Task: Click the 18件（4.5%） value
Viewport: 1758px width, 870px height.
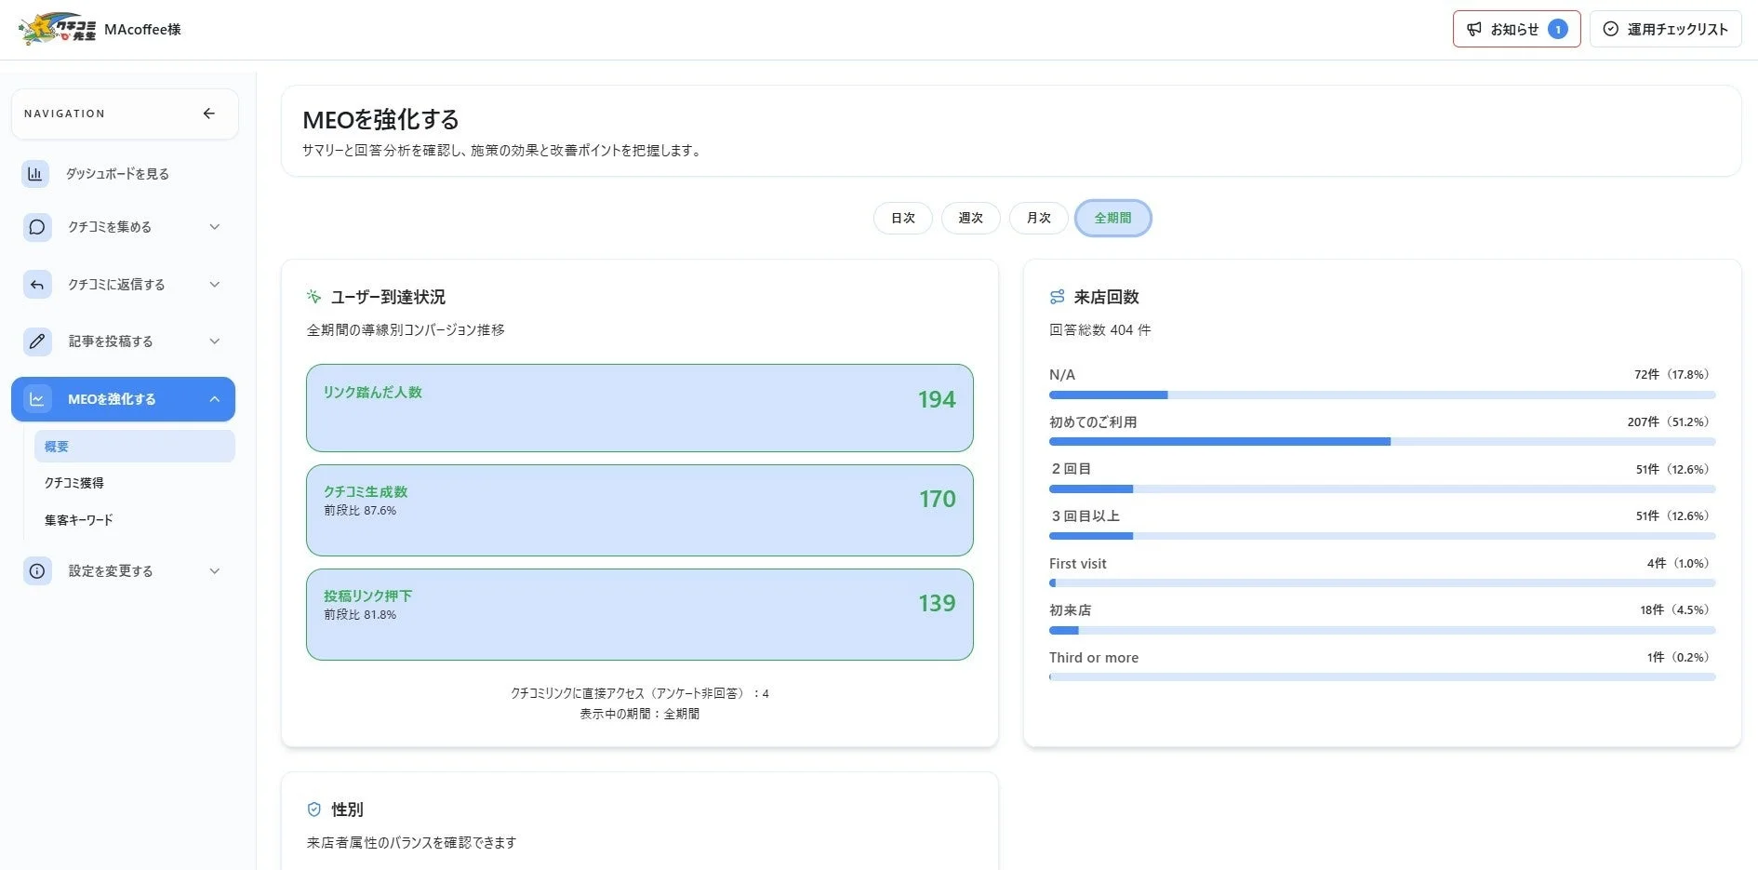Action: pyautogui.click(x=1676, y=610)
